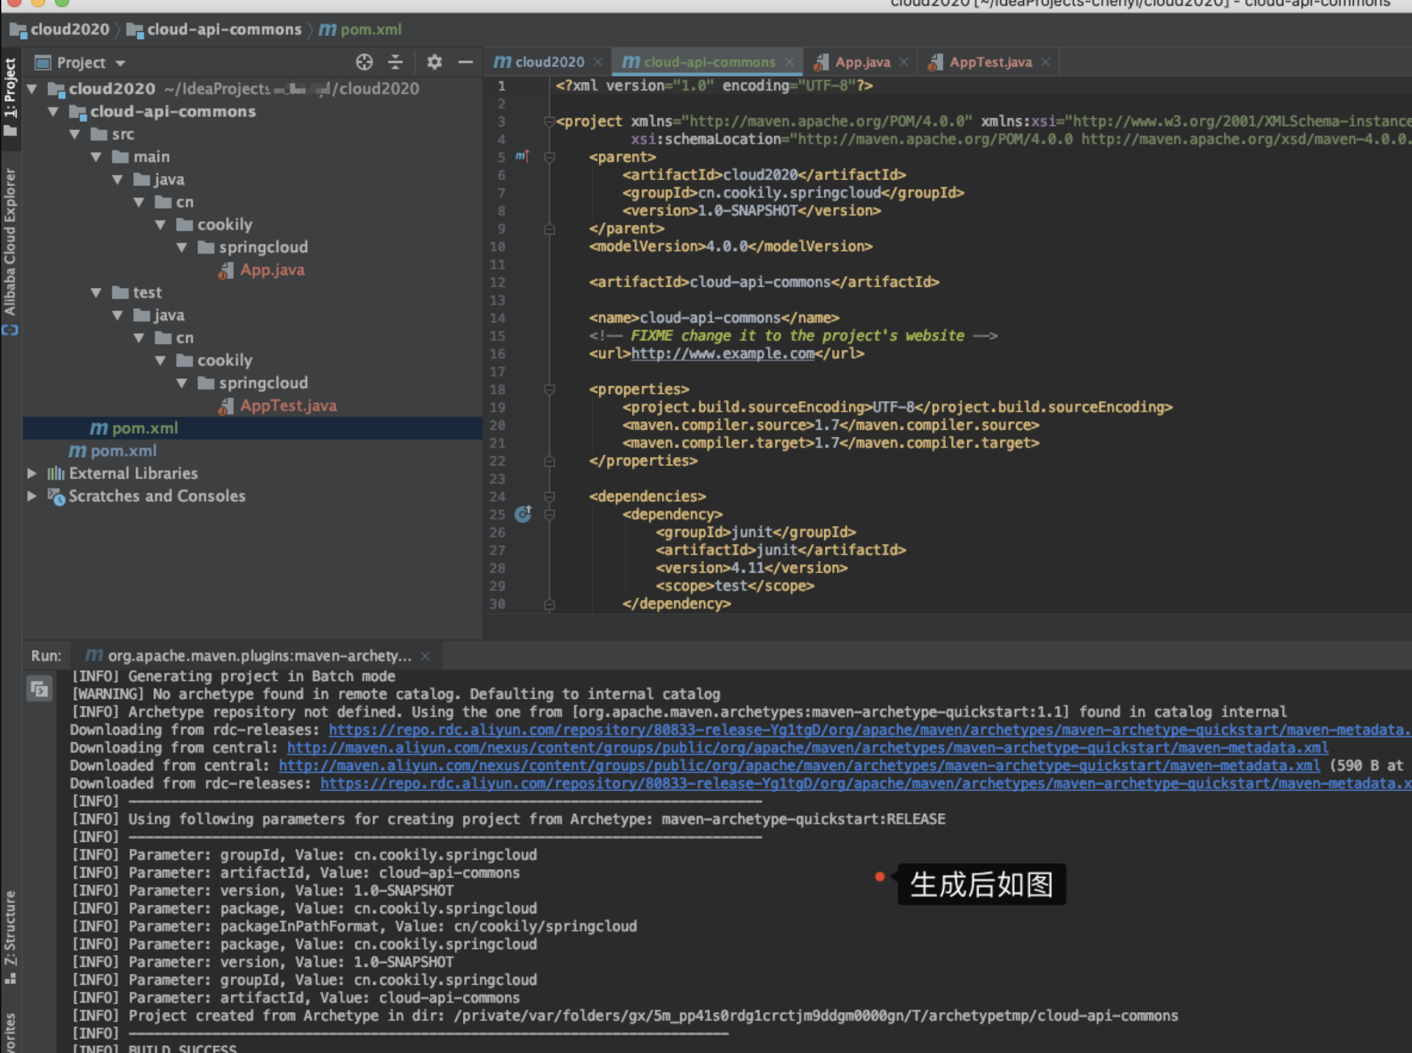Click dependency gutter icon on line 25
The height and width of the screenshot is (1053, 1412).
(x=523, y=514)
